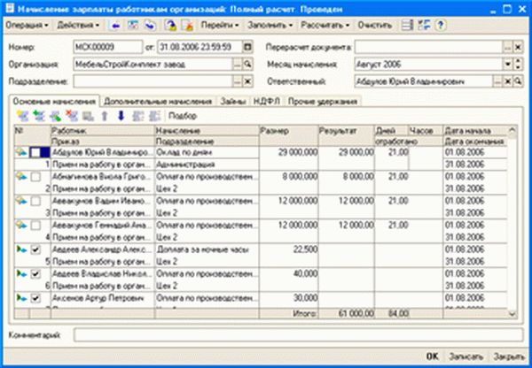532x368 pixels.
Task: Open selection ellipsis button for Подразделение field
Action: pos(237,80)
